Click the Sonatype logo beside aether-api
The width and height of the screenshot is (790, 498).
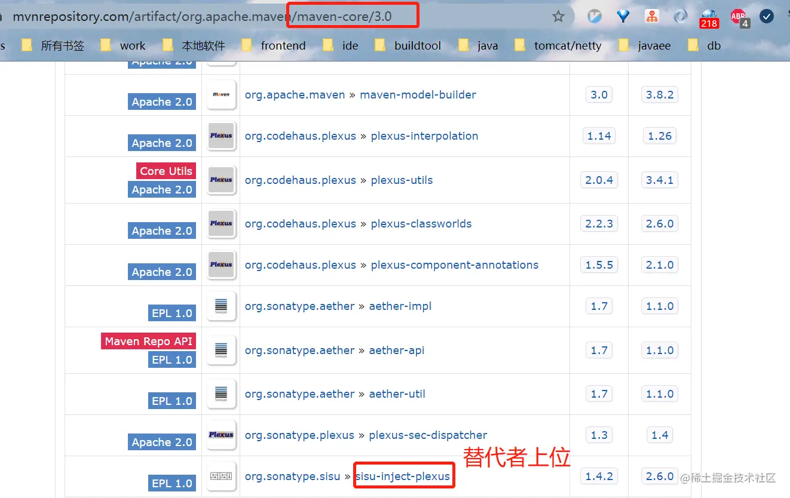tap(221, 350)
